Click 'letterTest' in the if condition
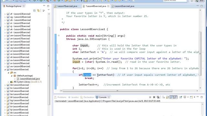The height and width of the screenshot is (116, 207). pos(105,75)
